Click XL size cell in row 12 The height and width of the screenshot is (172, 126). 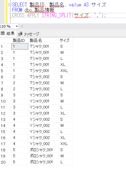click(x=66, y=114)
